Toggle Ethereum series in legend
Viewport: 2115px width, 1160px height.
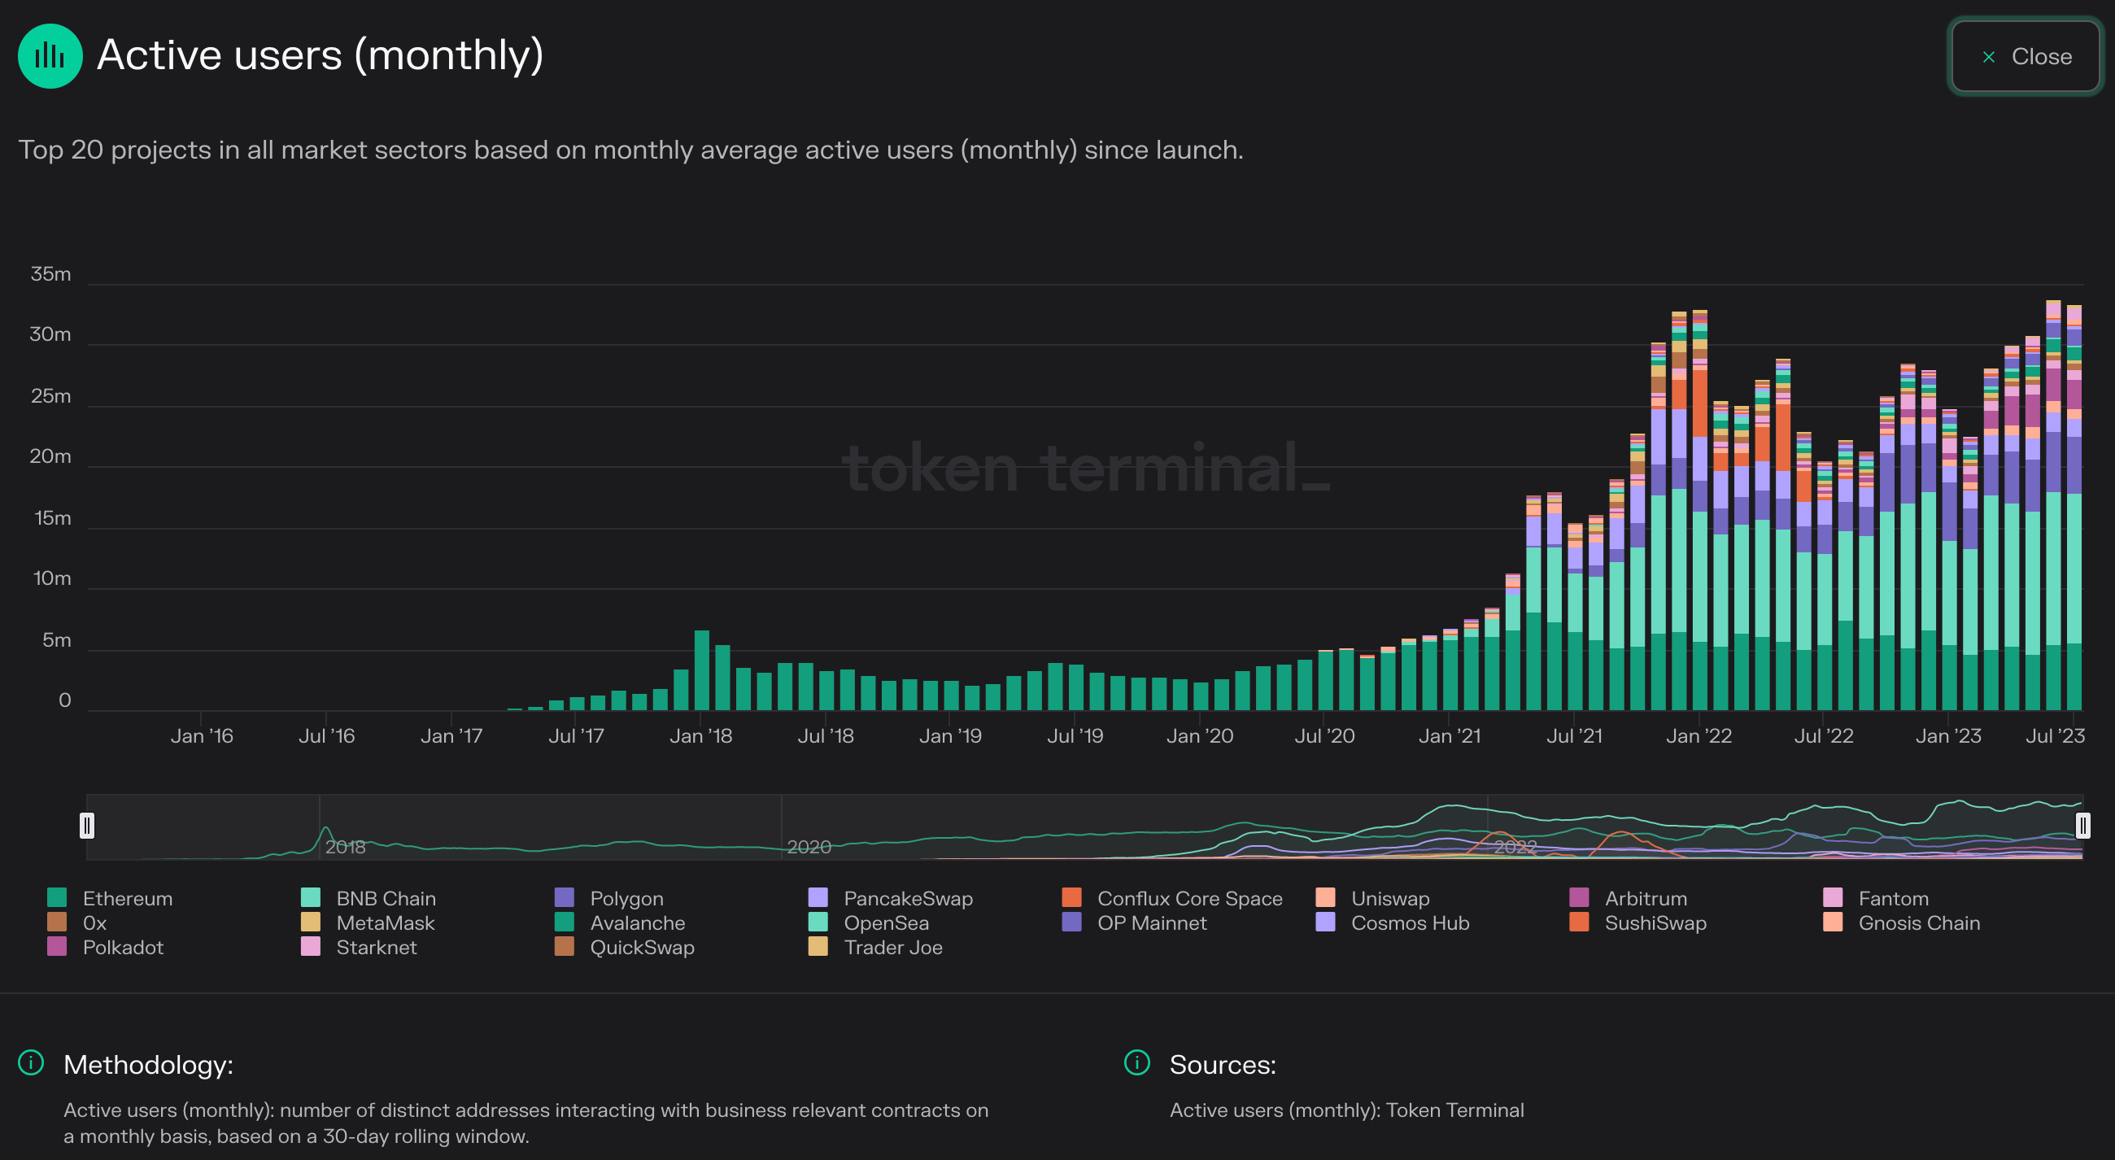pyautogui.click(x=126, y=898)
